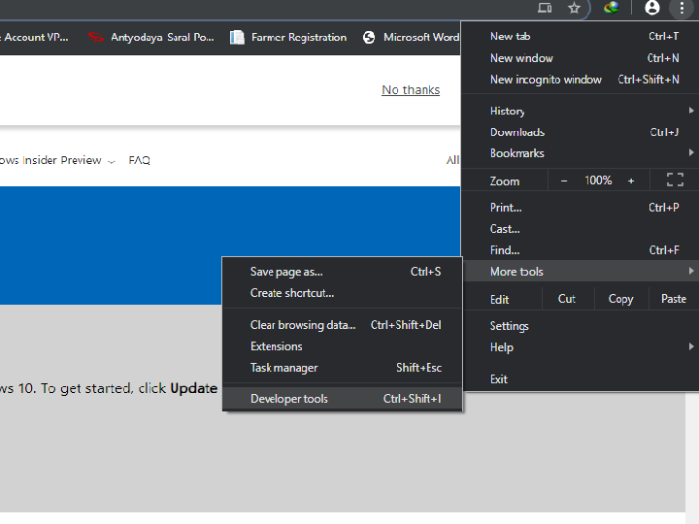Image resolution: width=699 pixels, height=524 pixels.
Task: Click the profile avatar icon
Action: point(652,8)
